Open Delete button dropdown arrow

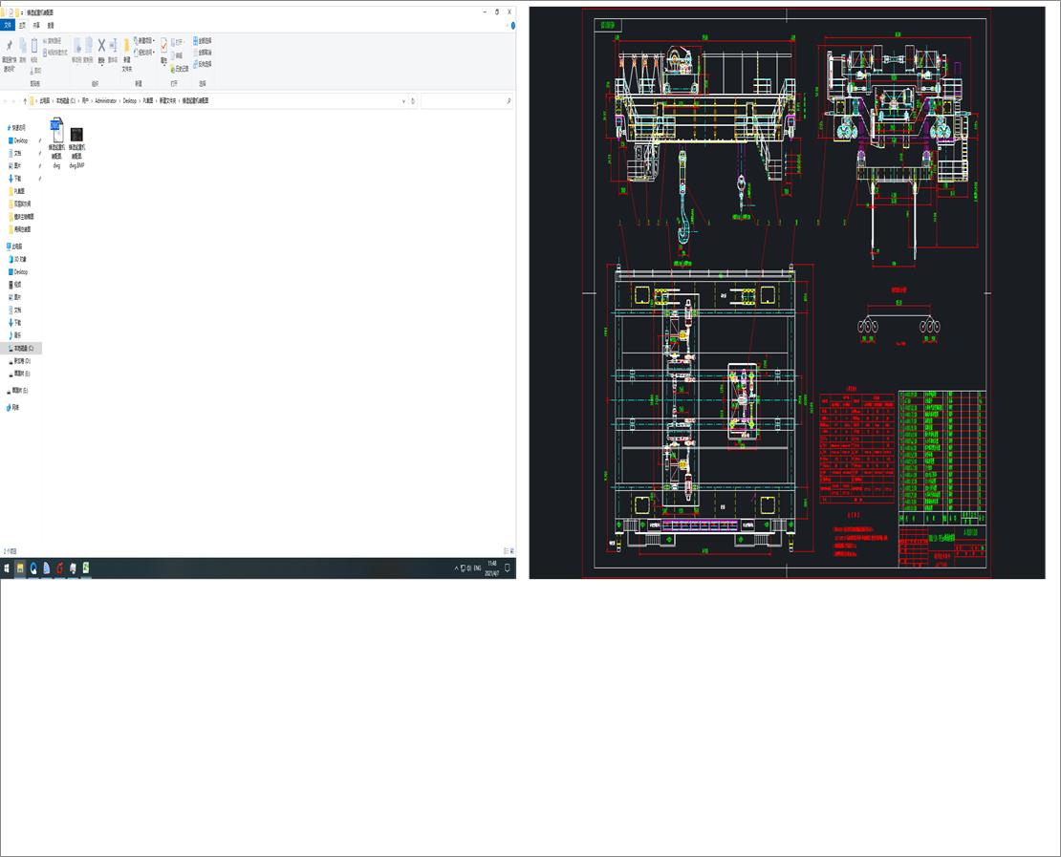click(101, 66)
